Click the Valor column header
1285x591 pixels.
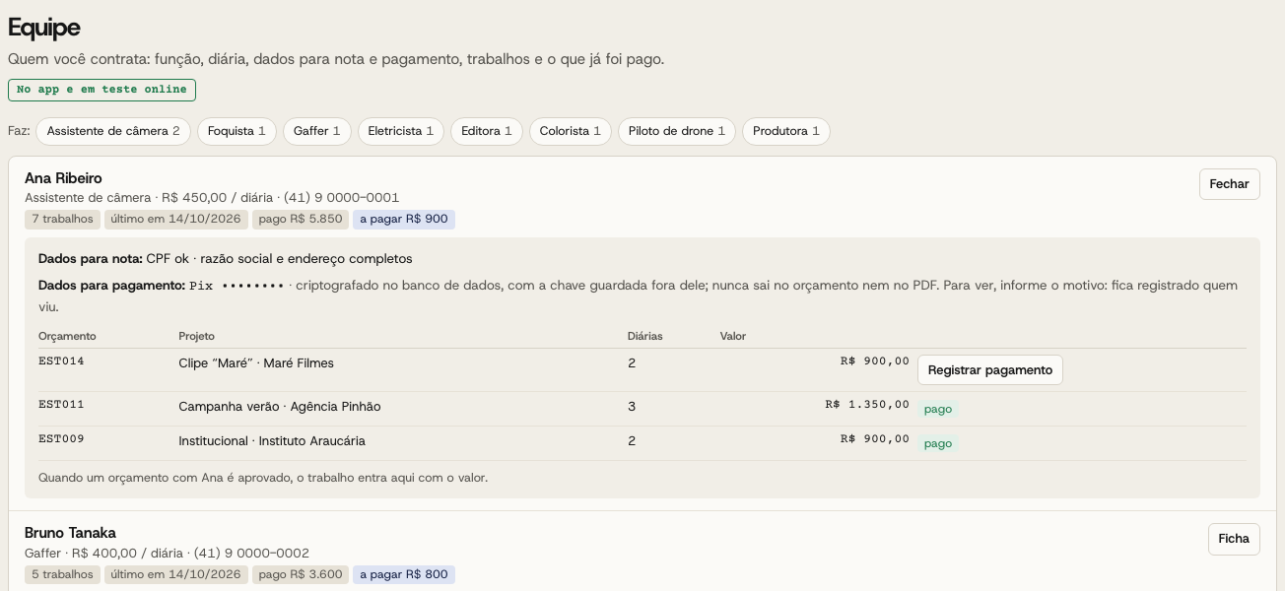[733, 337]
